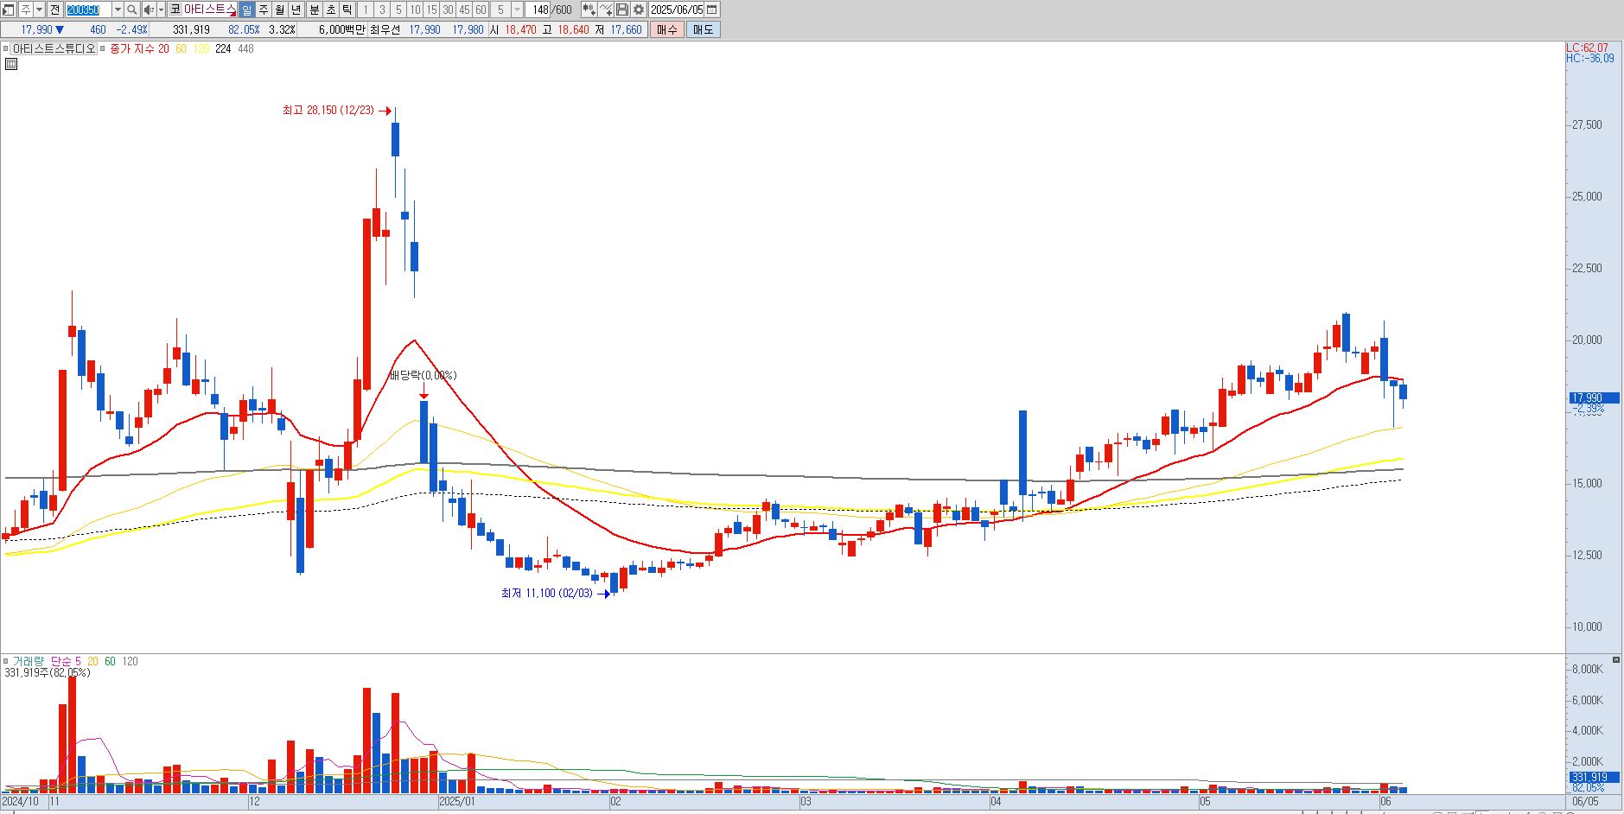The image size is (1624, 814).
Task: Select the 틱 tick chart period
Action: coord(347,10)
